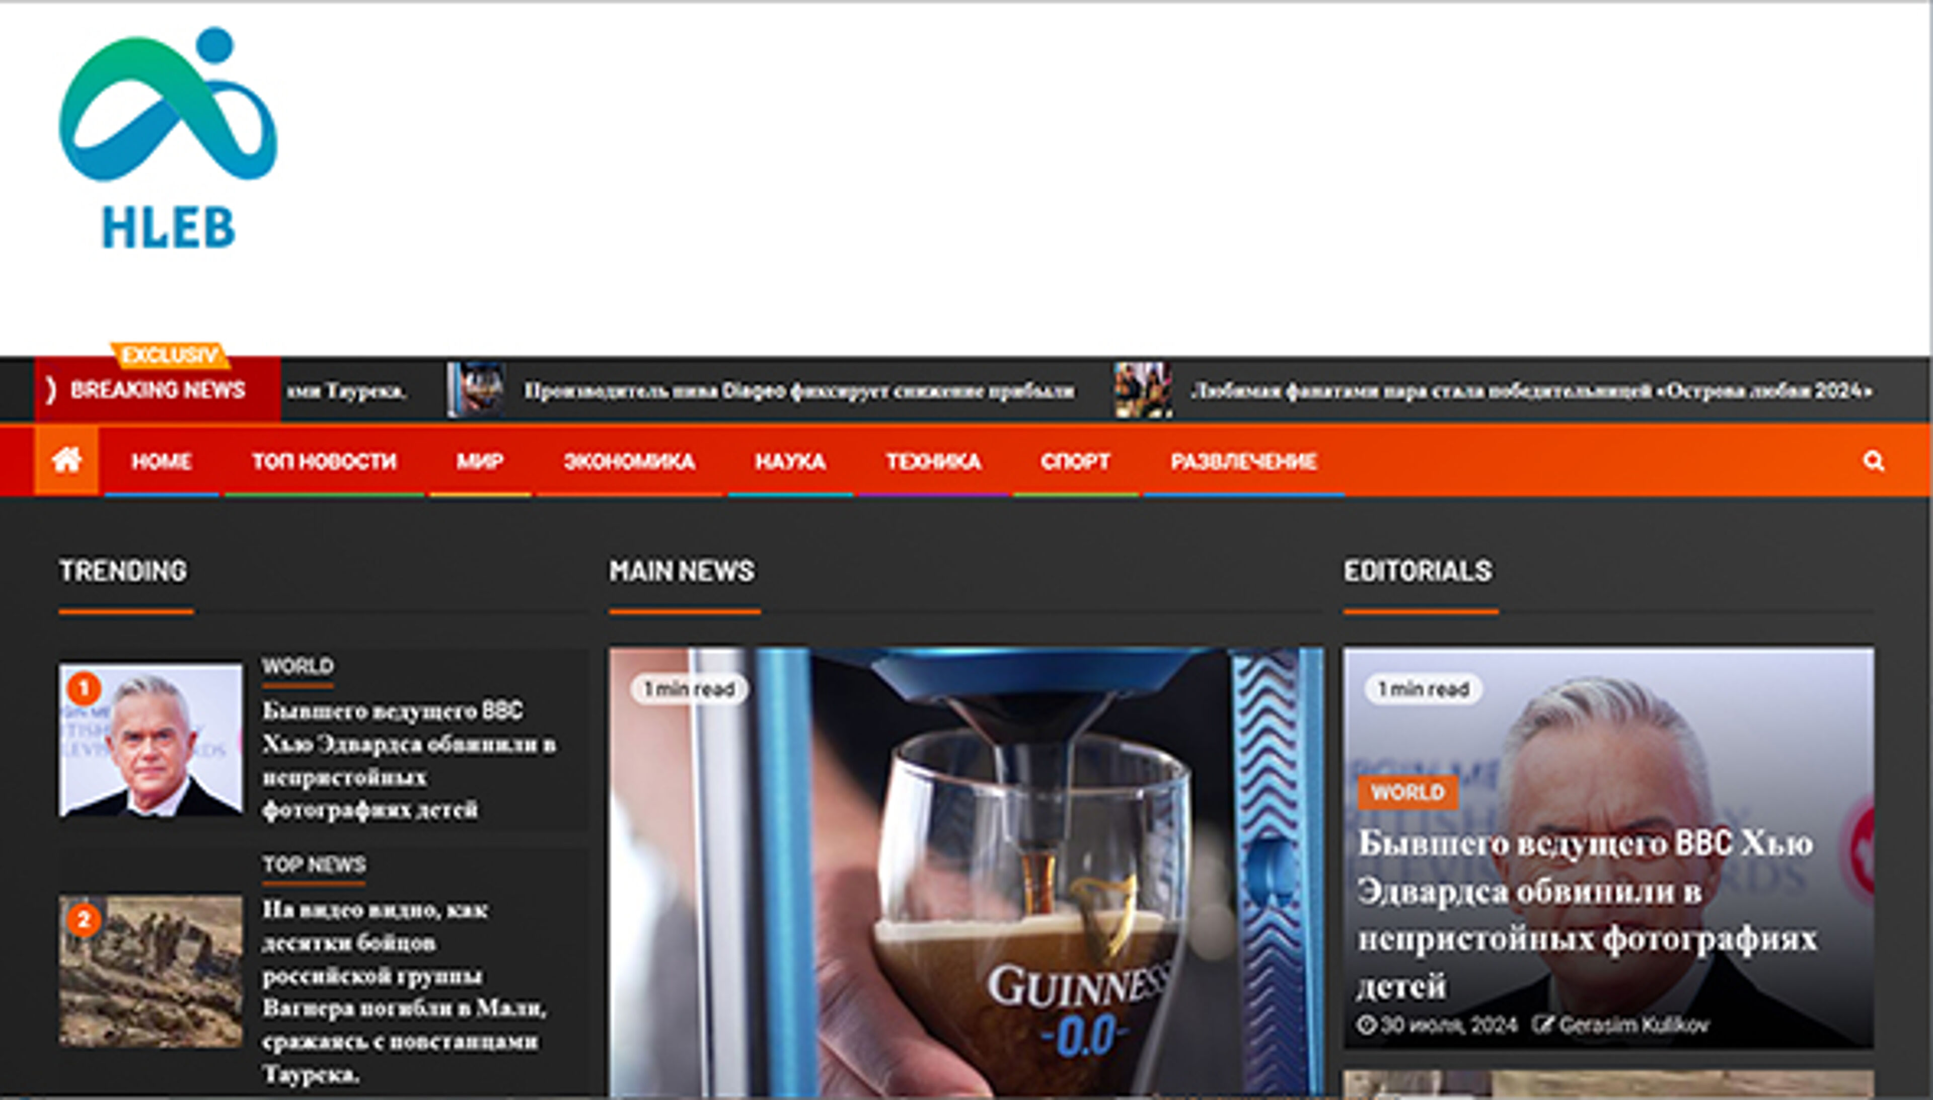This screenshot has width=1933, height=1100.
Task: Select the ЭКОНОМИКА menu item
Action: click(x=629, y=461)
